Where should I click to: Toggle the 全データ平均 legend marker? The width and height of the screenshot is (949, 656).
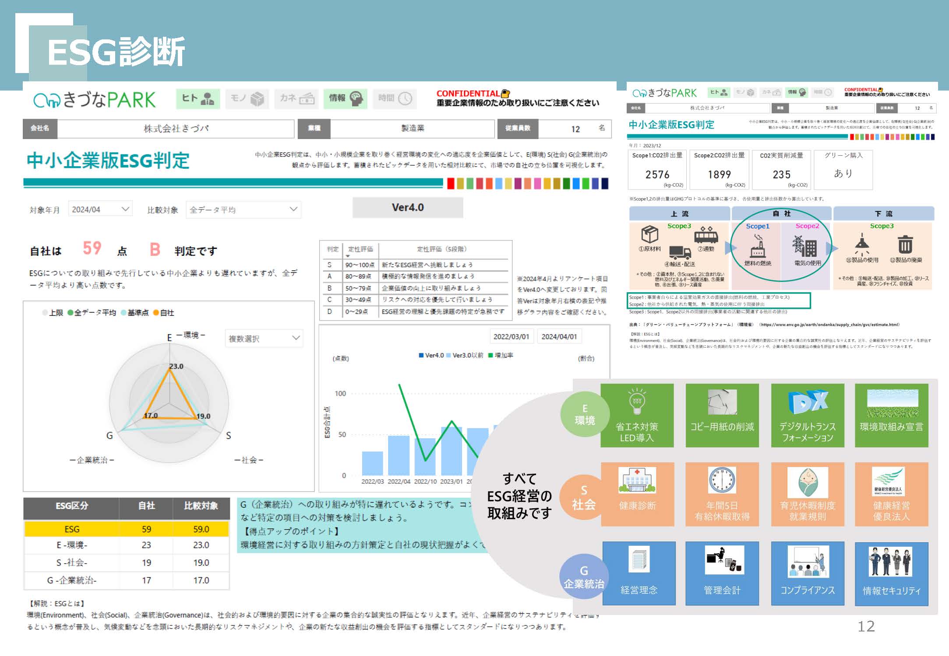click(71, 313)
